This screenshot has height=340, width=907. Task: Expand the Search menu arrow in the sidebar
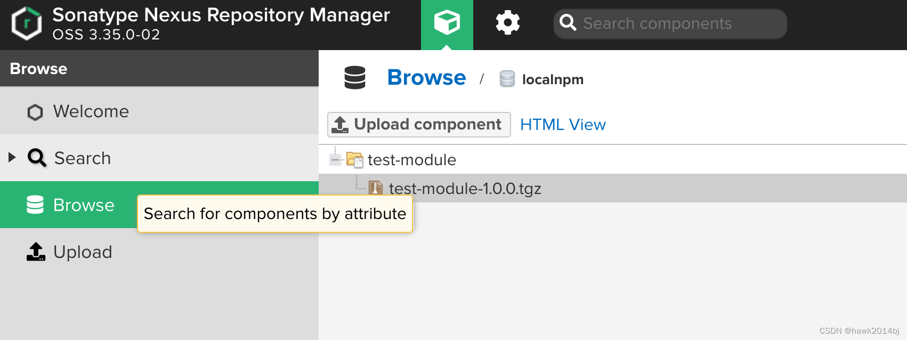[x=12, y=157]
